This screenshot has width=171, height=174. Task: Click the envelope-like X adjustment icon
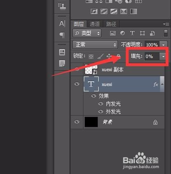coord(124,11)
